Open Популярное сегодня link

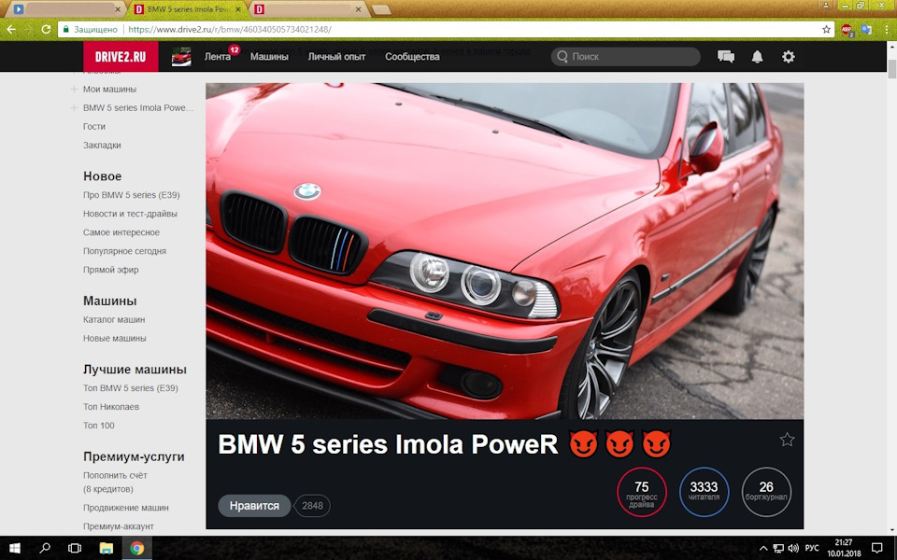[x=124, y=251]
